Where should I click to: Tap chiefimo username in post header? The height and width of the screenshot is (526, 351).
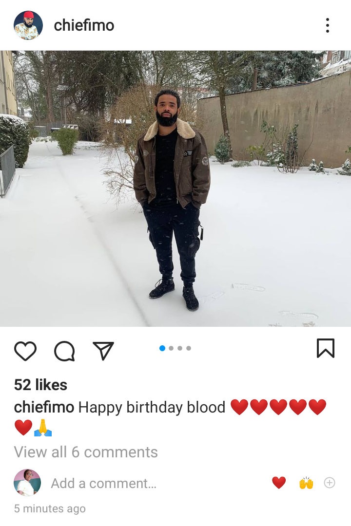tap(84, 25)
